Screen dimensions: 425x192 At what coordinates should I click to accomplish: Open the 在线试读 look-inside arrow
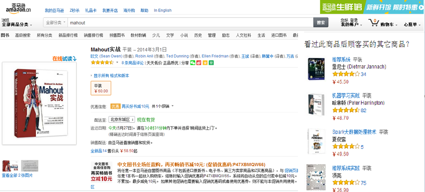[65, 58]
